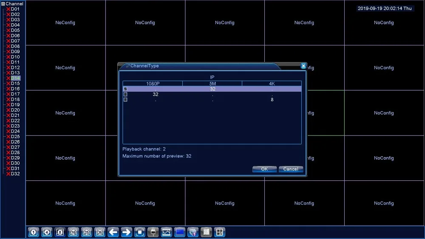Screen dimensions: 425x239
Task: Click Playback channel: 2 text
Action: [x=144, y=149]
